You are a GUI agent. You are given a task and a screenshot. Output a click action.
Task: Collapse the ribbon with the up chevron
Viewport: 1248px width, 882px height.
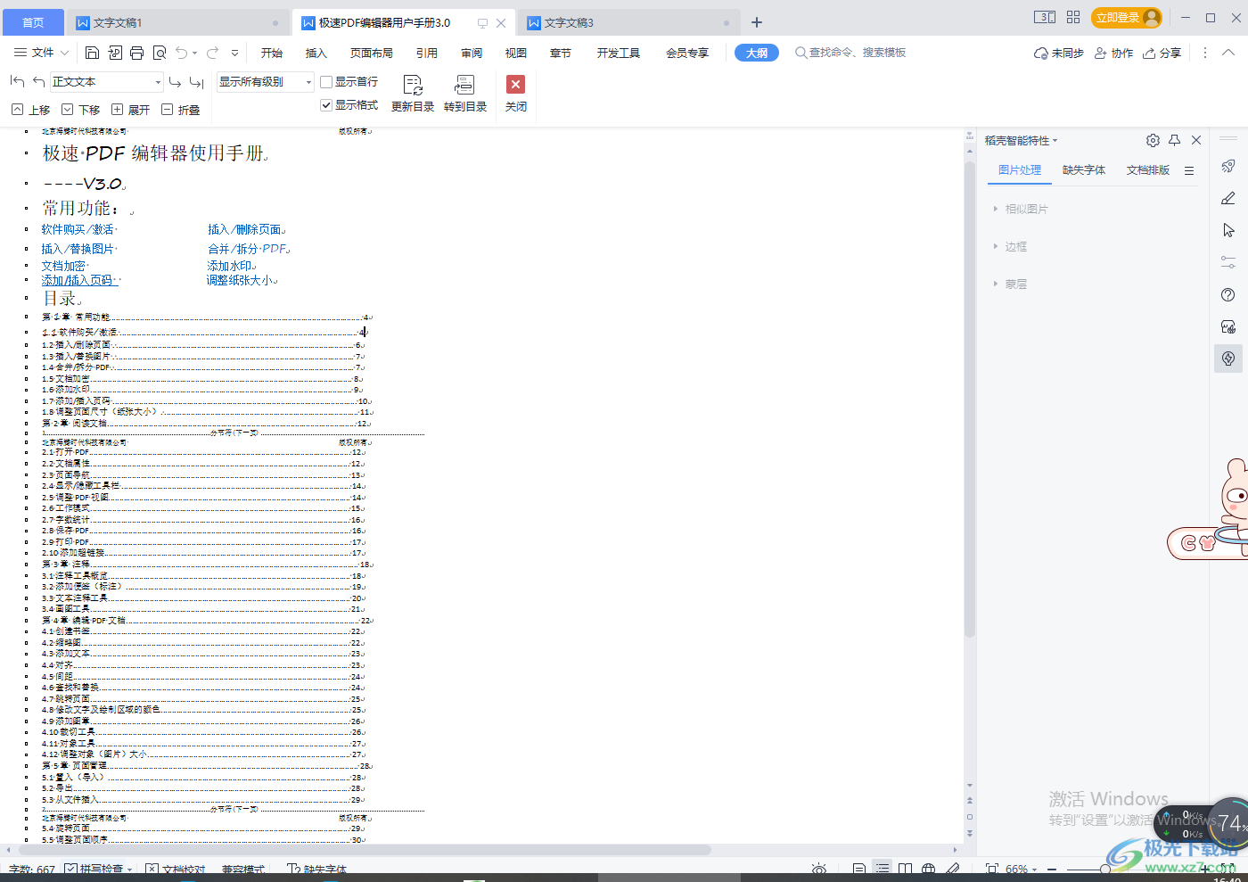click(1228, 53)
